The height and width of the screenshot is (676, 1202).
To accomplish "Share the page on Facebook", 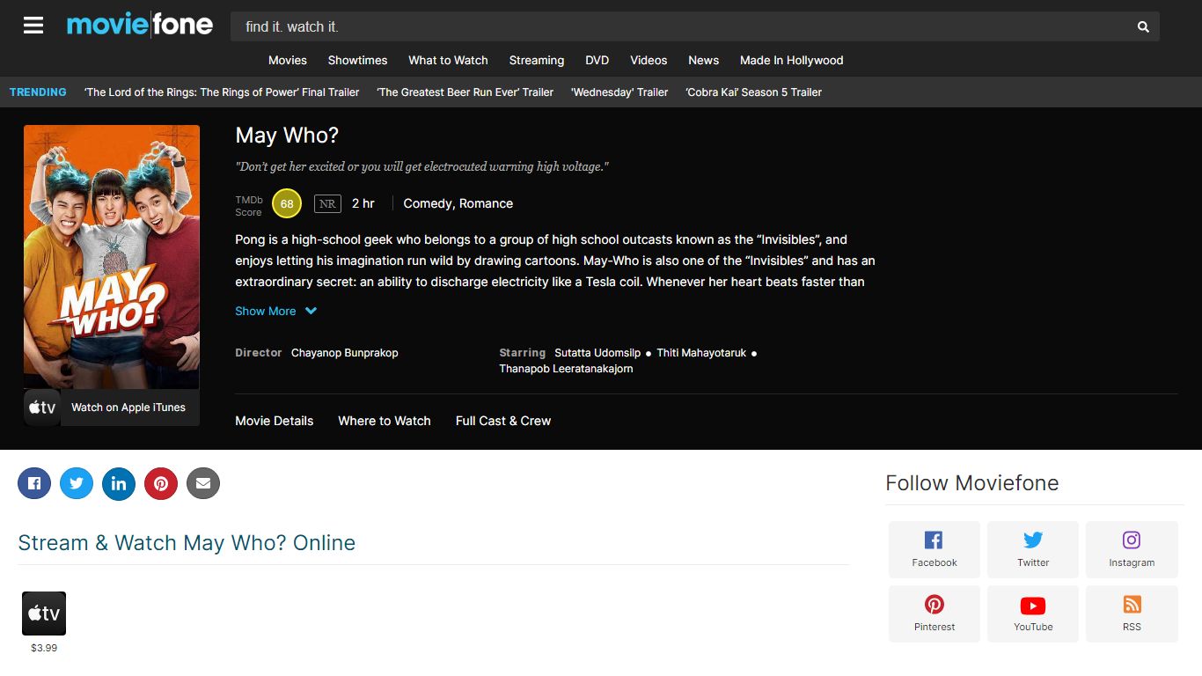I will coord(34,483).
